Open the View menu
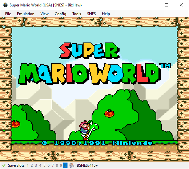 44,14
